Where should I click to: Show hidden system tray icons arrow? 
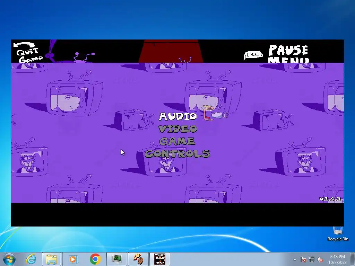[295, 259]
